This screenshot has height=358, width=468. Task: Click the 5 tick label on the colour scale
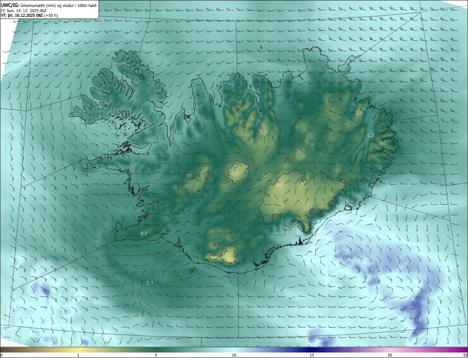click(156, 355)
